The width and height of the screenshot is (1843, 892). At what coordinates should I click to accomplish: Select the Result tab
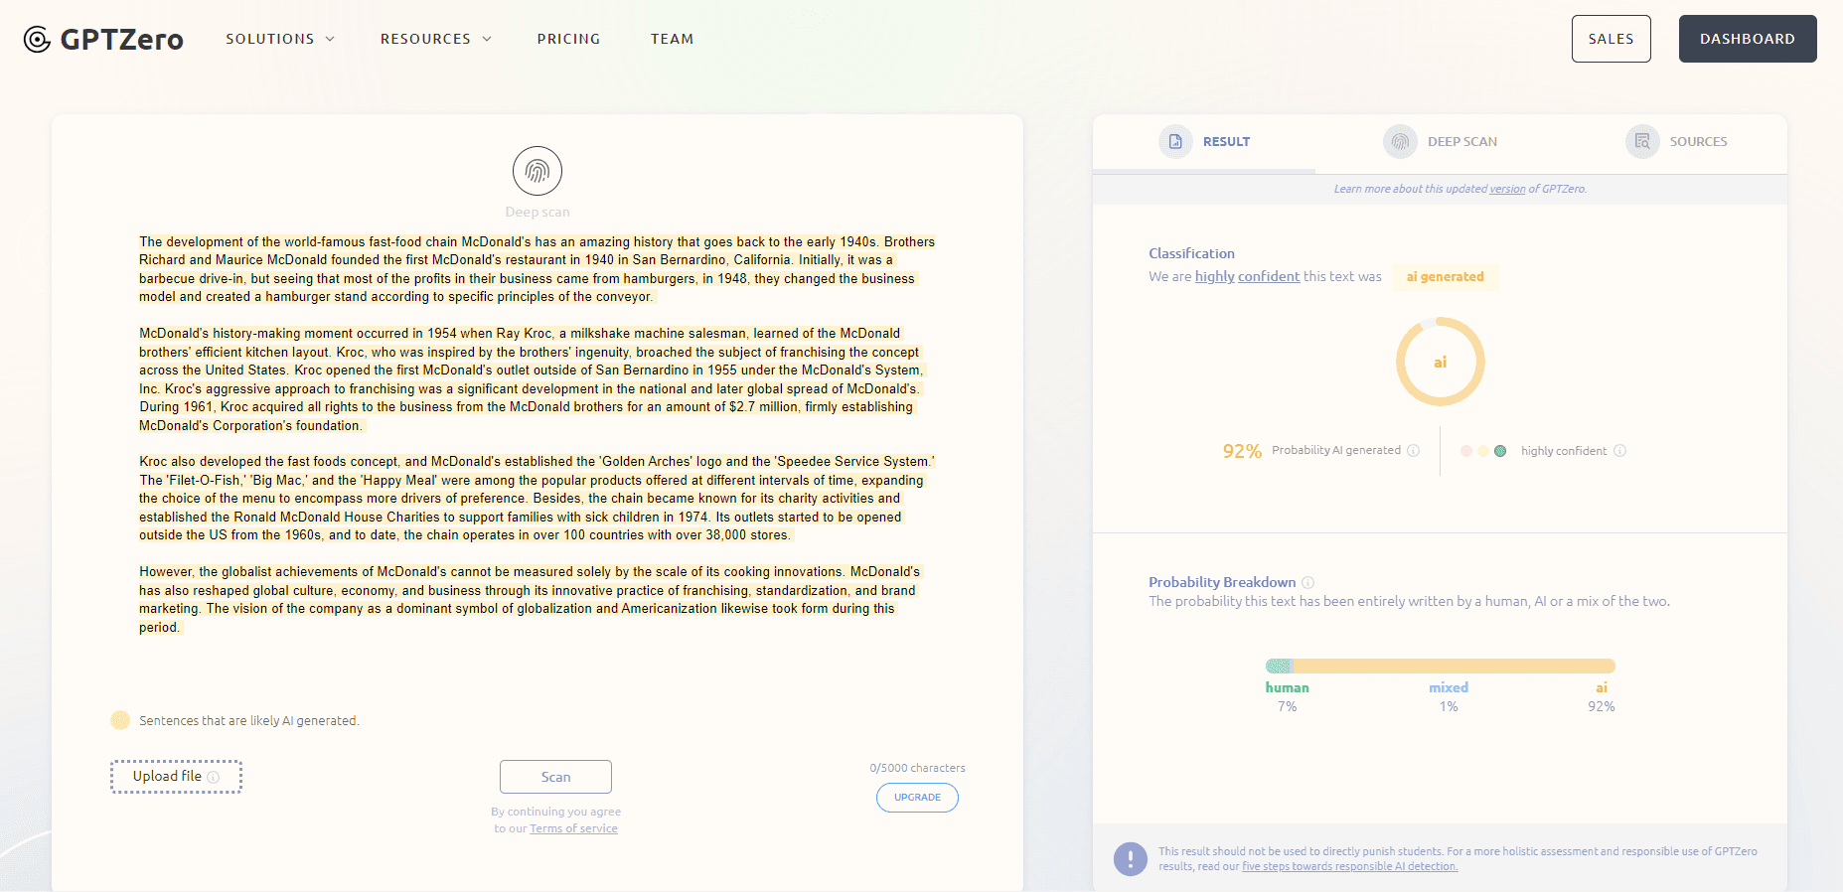[x=1205, y=142]
